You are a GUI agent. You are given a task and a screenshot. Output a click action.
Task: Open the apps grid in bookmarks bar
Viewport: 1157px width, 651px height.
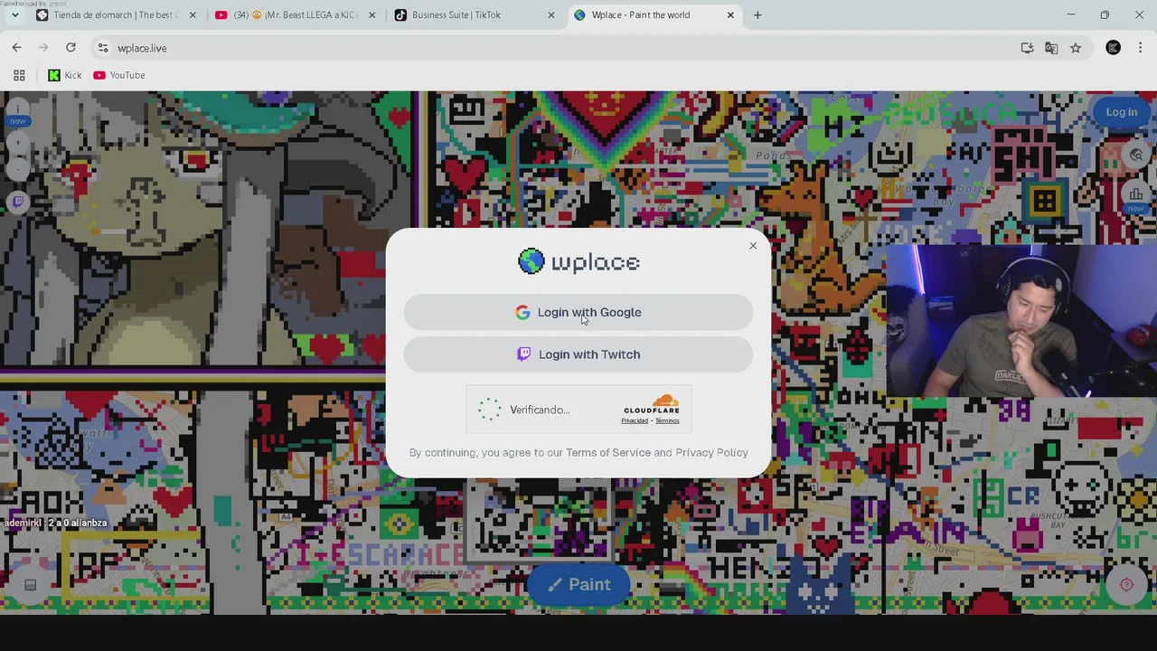(19, 75)
